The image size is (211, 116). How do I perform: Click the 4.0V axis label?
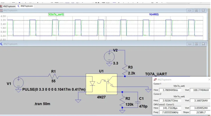tap(3, 16)
